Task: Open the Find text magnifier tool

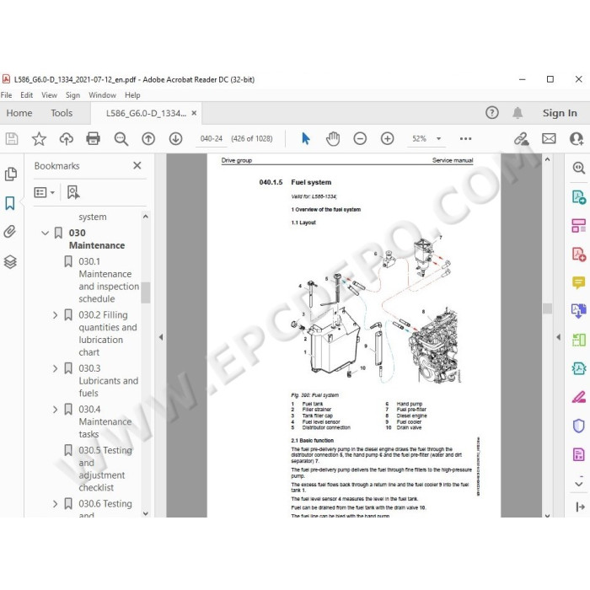Action: [x=121, y=139]
